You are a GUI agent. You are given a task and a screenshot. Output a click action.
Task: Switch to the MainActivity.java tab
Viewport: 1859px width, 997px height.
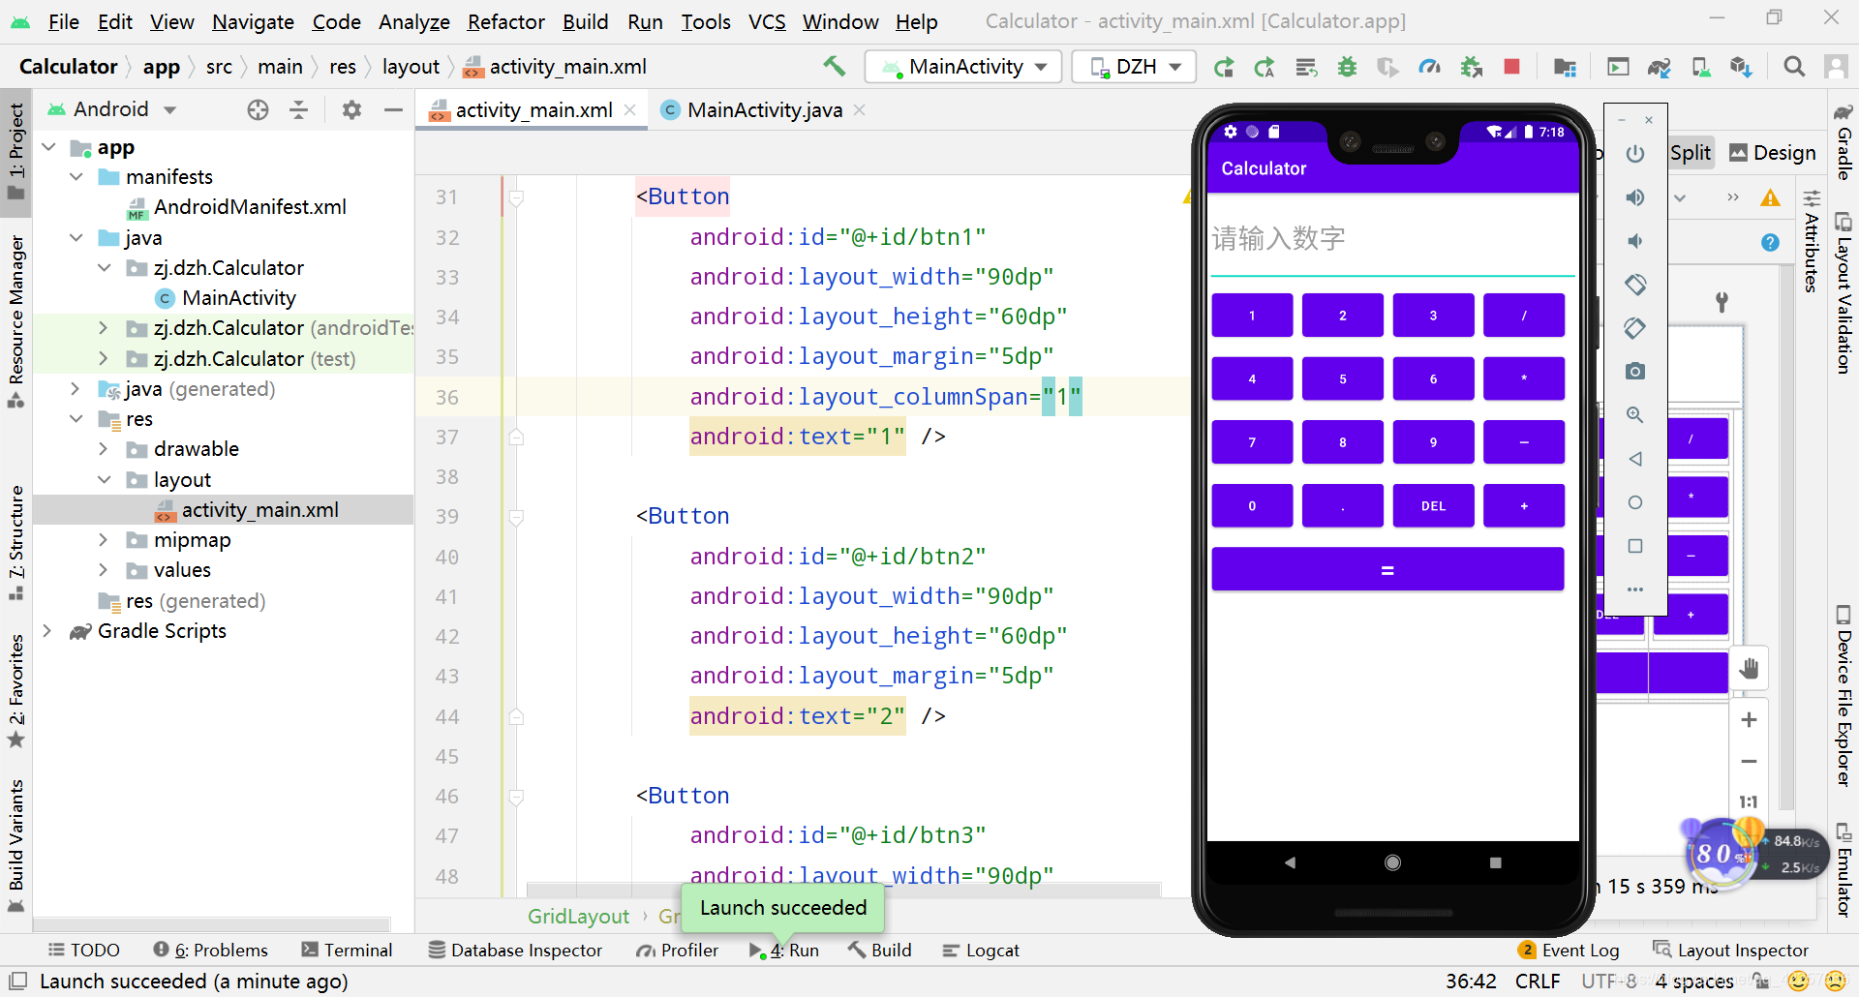763,110
